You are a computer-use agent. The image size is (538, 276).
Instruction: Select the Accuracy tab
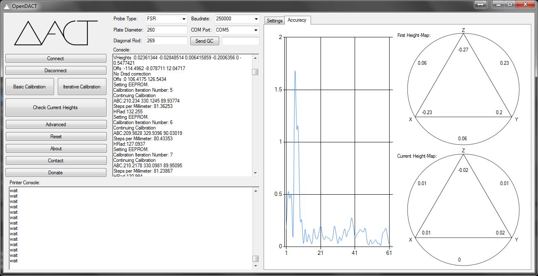coord(297,20)
